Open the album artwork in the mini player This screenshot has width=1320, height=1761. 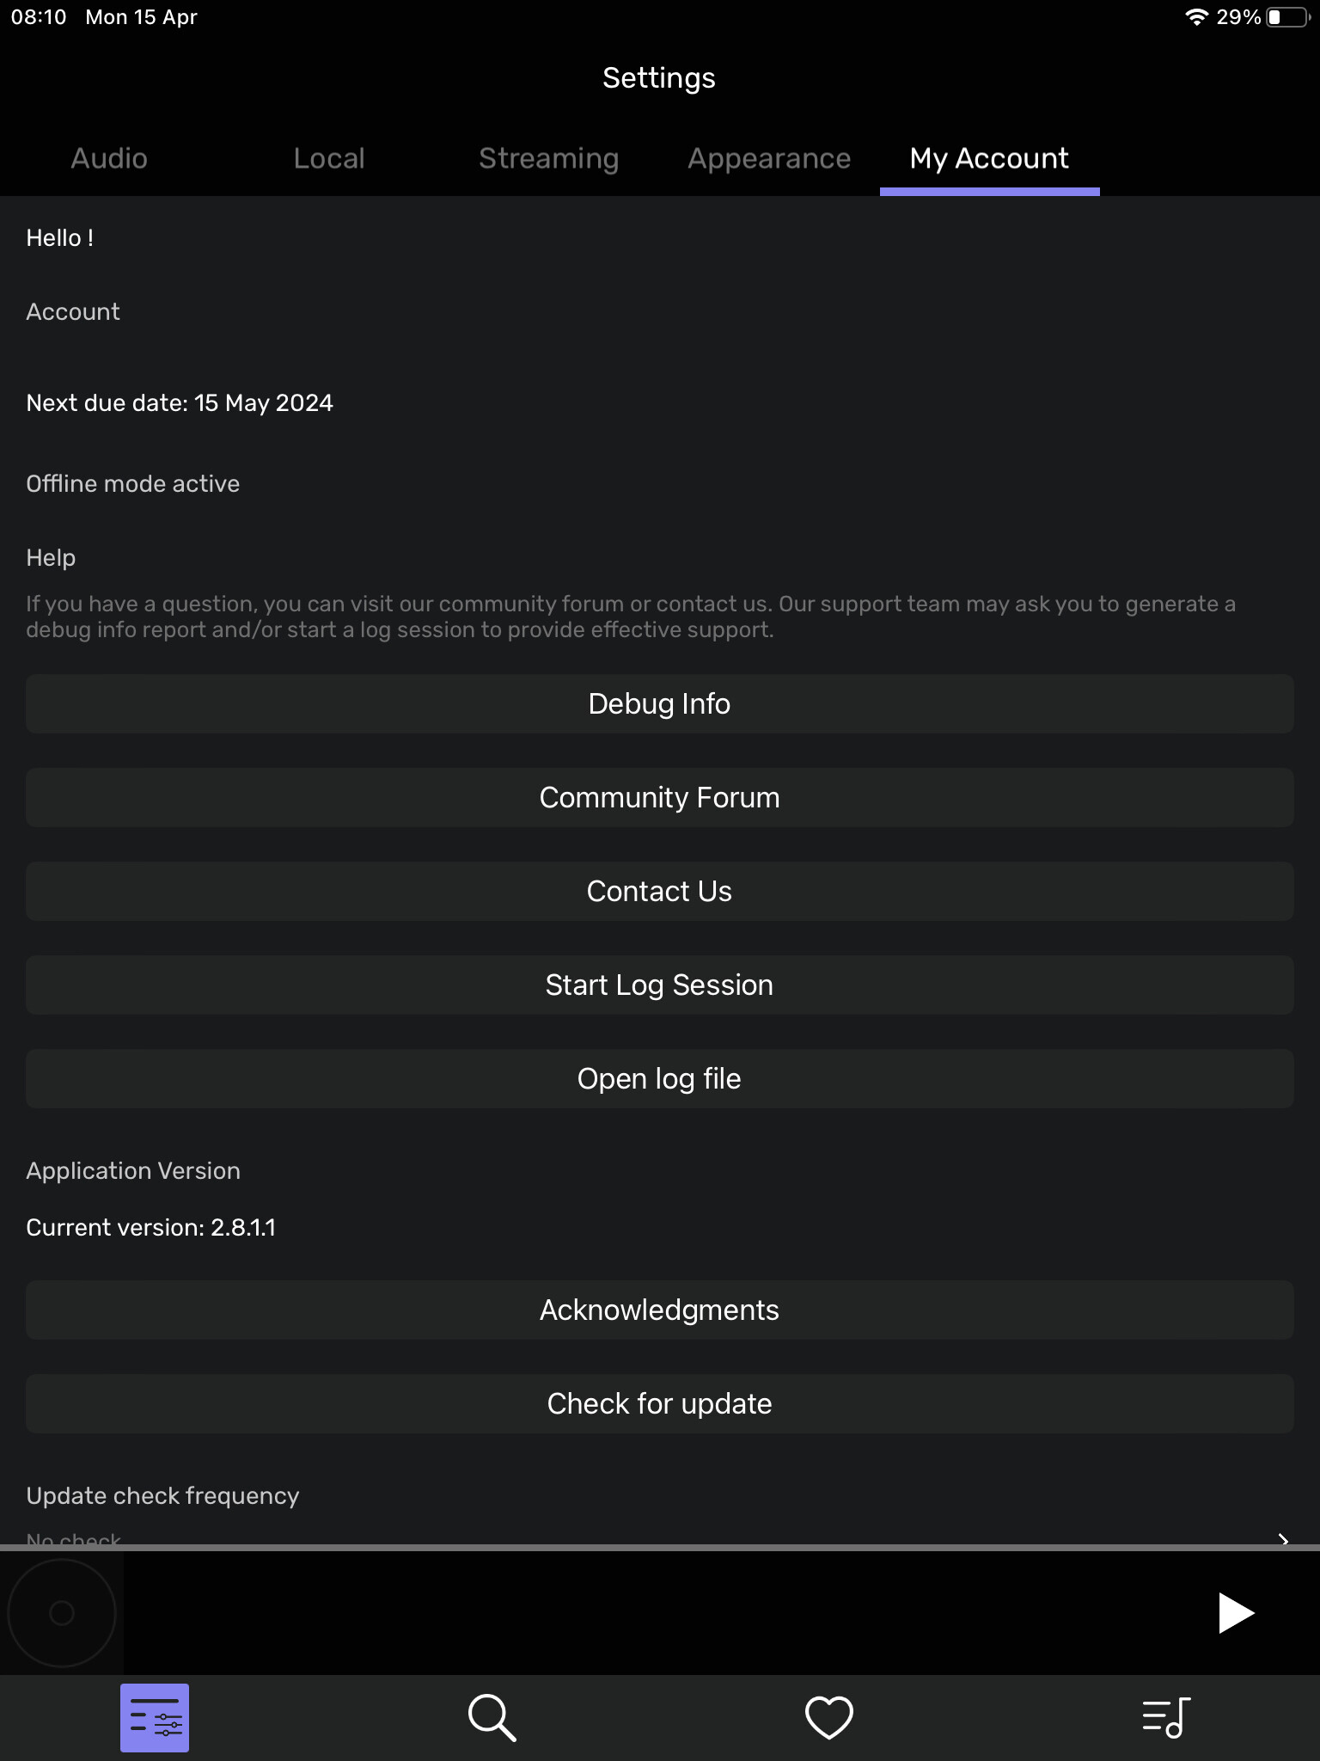coord(61,1614)
